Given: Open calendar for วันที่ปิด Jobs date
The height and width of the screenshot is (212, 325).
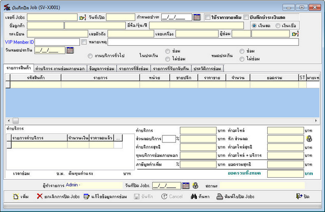Looking at the screenshot, I should pos(186,186).
